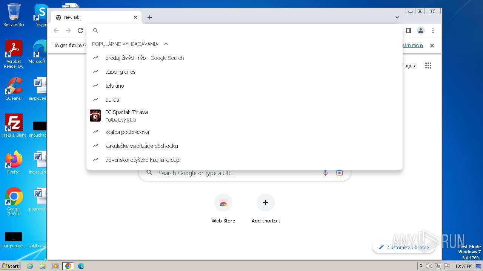Click the FC Spartak Trnava club logo
This screenshot has height=271, width=483.
(x=95, y=116)
